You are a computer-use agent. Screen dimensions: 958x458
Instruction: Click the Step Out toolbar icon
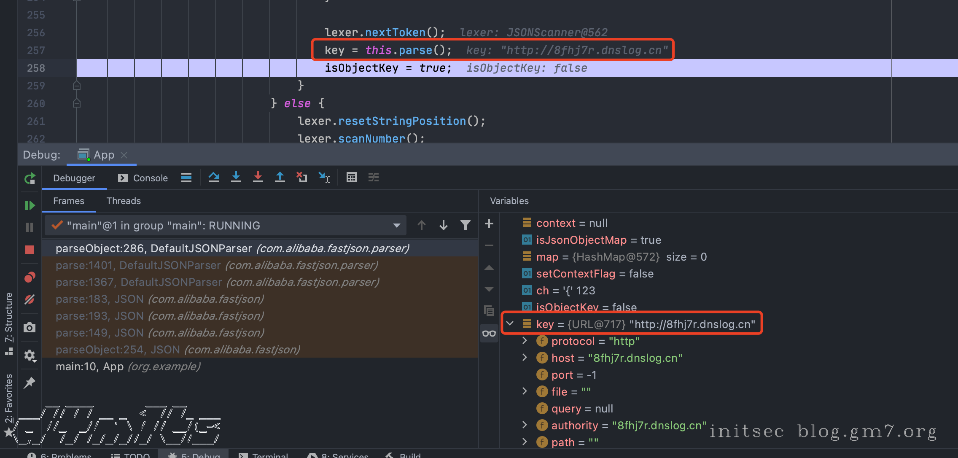(x=280, y=178)
